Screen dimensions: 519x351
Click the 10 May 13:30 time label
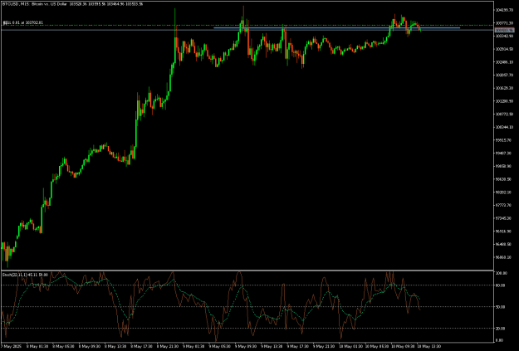point(428,346)
